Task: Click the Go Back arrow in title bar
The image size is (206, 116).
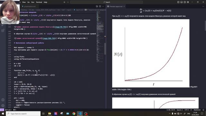Action: coord(64,2)
